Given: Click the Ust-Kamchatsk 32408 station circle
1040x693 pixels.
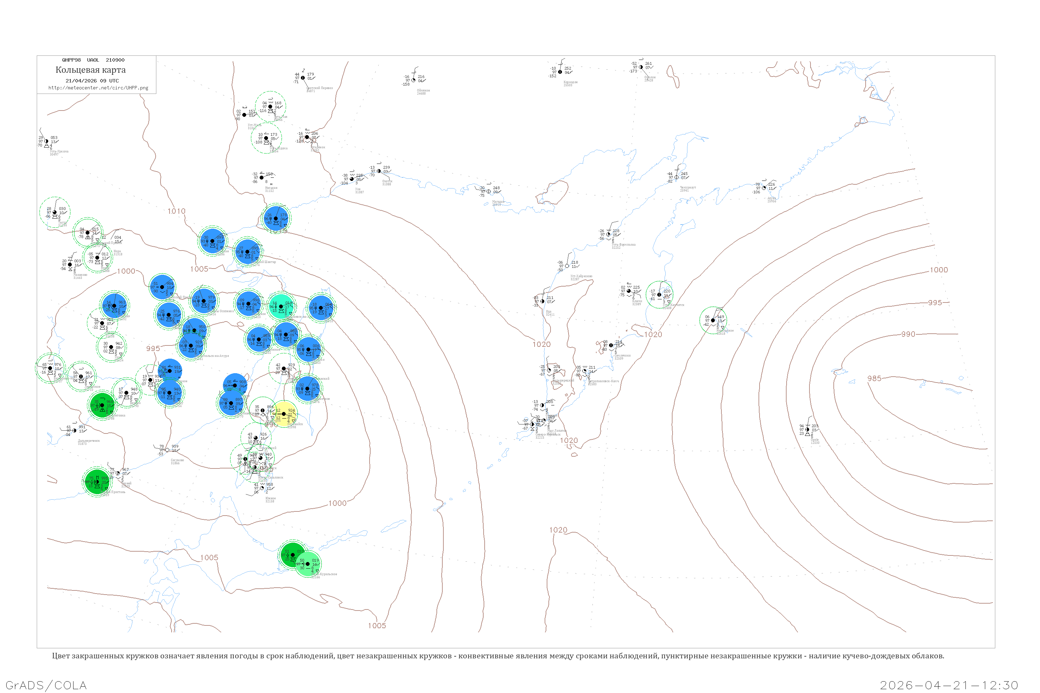Looking at the screenshot, I should (x=659, y=295).
